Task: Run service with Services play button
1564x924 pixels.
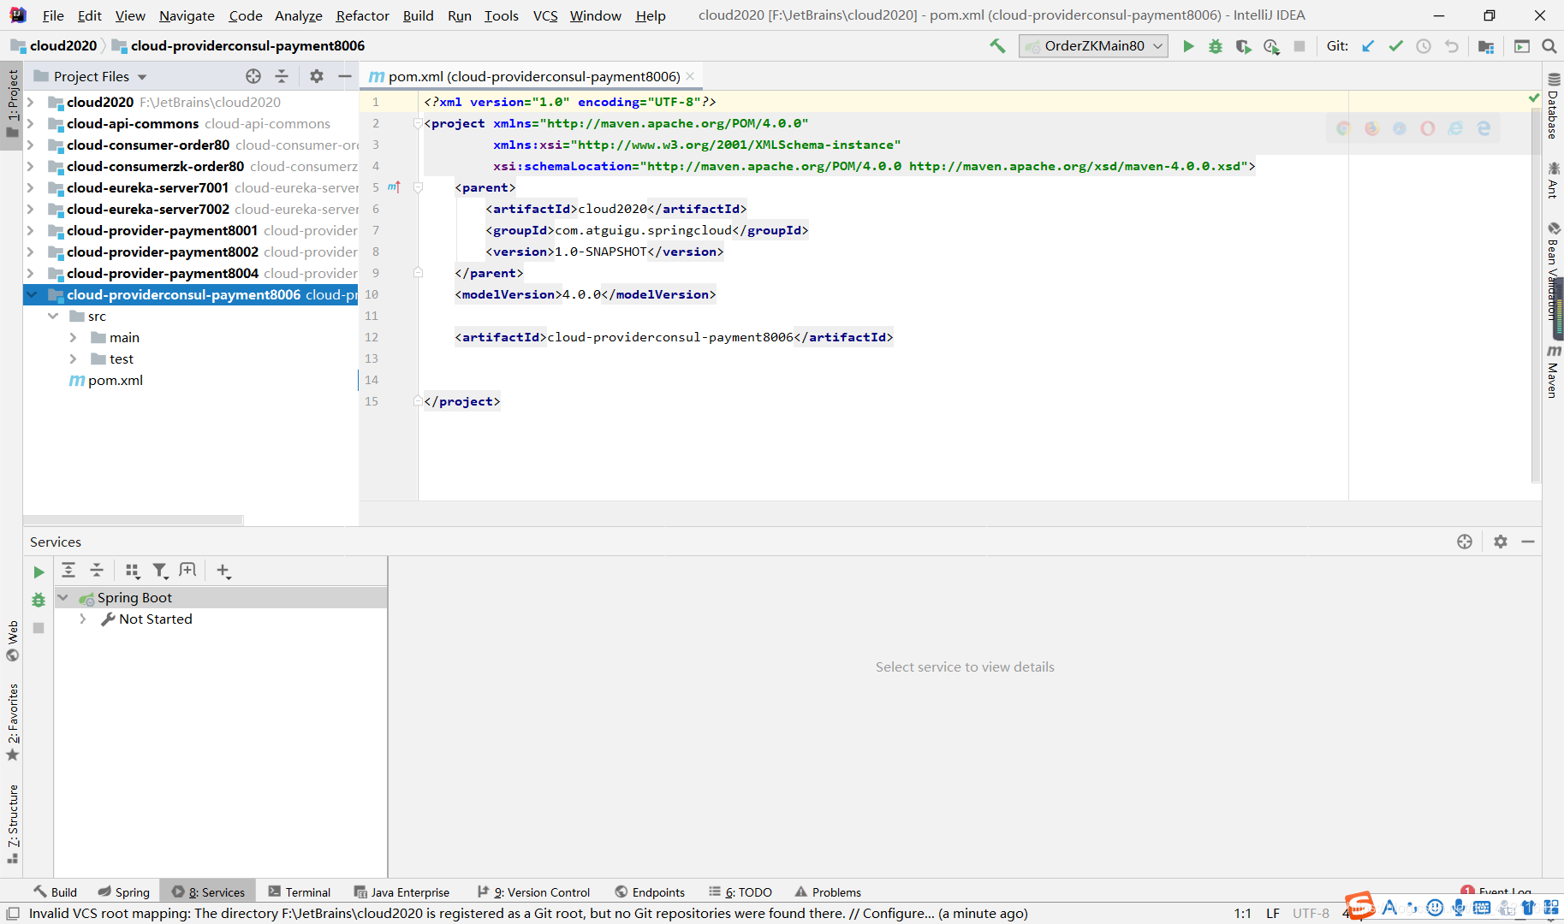Action: [x=39, y=572]
